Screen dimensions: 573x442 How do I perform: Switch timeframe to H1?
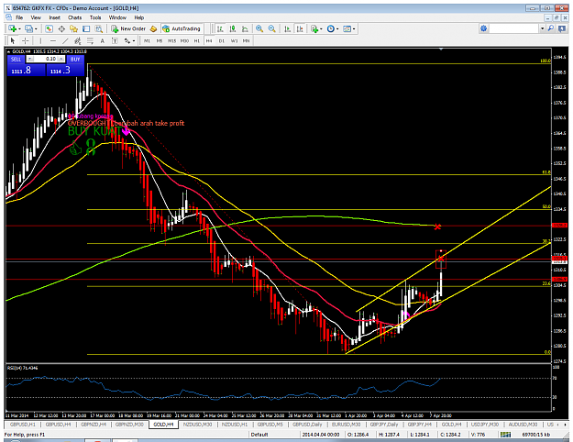click(196, 41)
